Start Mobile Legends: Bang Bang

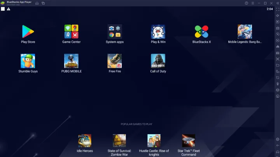(x=245, y=32)
